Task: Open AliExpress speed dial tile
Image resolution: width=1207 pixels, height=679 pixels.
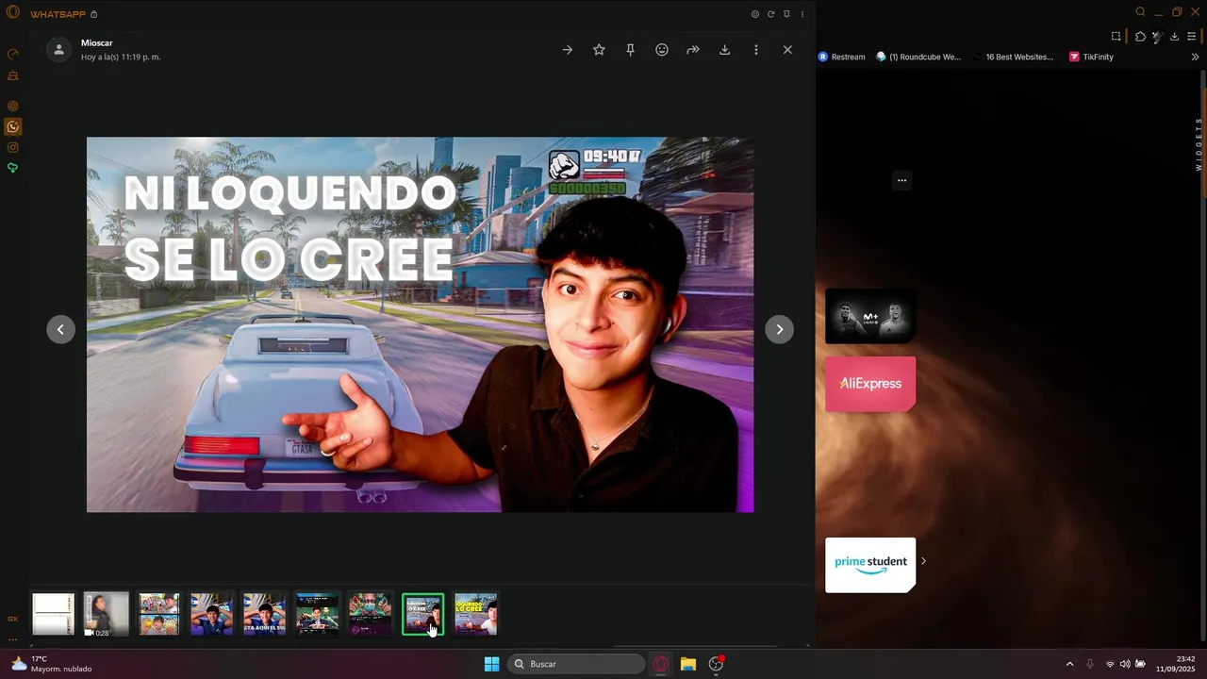Action: pyautogui.click(x=870, y=384)
